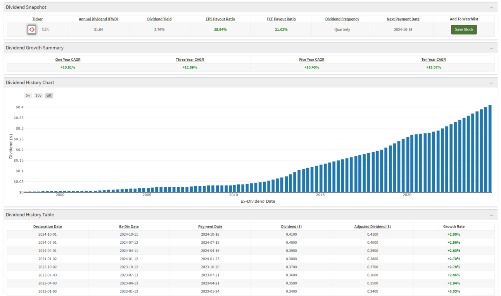
Task: Sort by Declaration Date column
Action: pos(47,227)
